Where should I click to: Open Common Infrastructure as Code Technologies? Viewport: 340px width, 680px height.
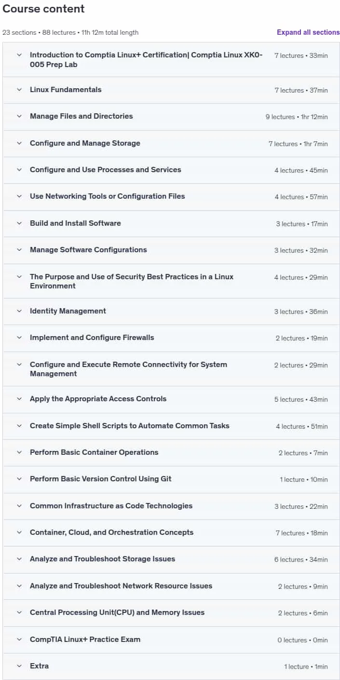[171, 506]
